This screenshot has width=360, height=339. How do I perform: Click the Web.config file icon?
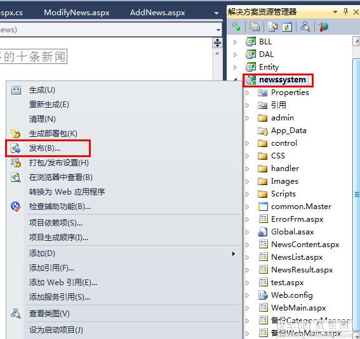pyautogui.click(x=263, y=295)
